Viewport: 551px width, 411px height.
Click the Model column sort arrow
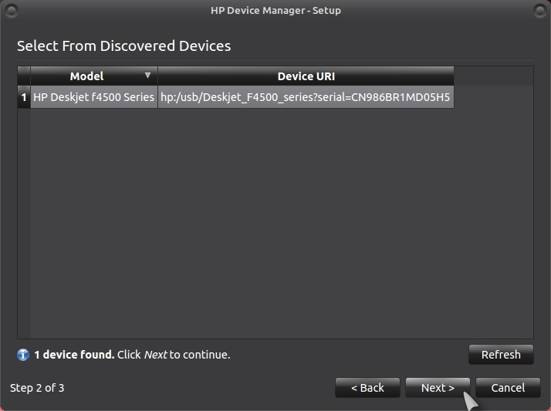point(147,75)
